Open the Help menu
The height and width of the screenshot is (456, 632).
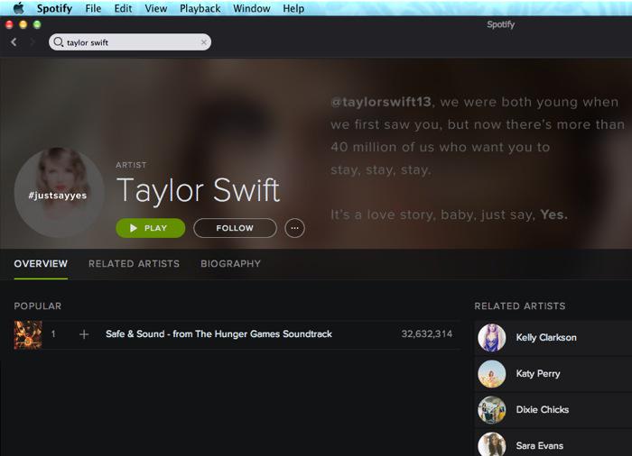pyautogui.click(x=293, y=8)
